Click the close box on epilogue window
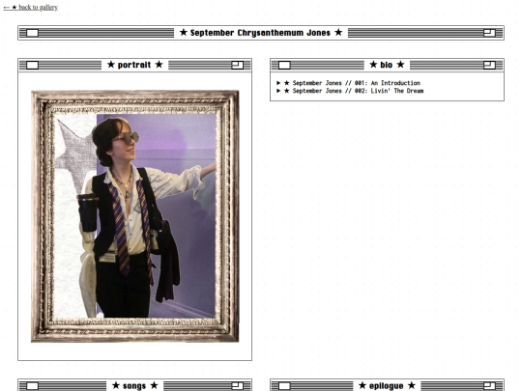Image resolution: width=522 pixels, height=391 pixels. (x=284, y=386)
